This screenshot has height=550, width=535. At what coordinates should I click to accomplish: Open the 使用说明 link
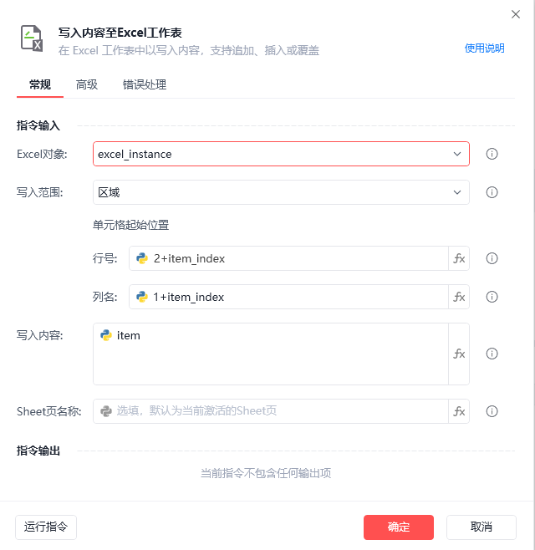tap(485, 48)
